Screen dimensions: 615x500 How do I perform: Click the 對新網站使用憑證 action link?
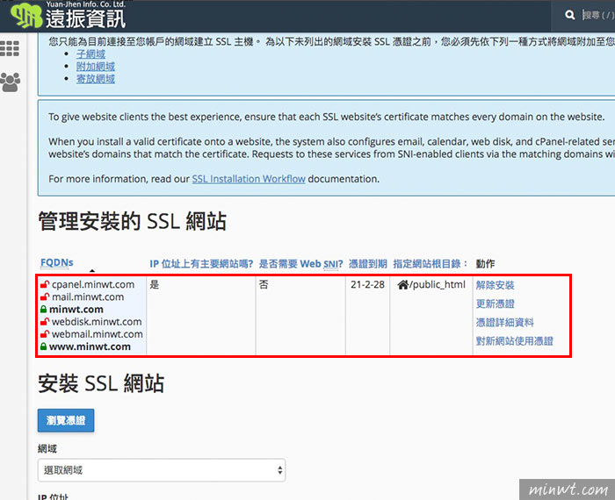click(x=515, y=341)
